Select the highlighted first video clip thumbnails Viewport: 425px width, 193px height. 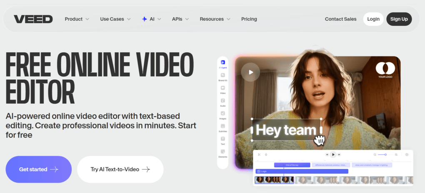pos(274,180)
